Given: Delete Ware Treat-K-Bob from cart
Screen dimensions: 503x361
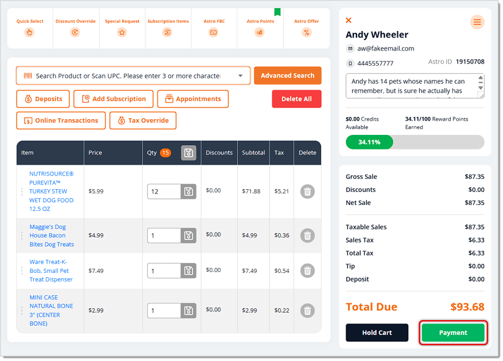Looking at the screenshot, I should (308, 271).
